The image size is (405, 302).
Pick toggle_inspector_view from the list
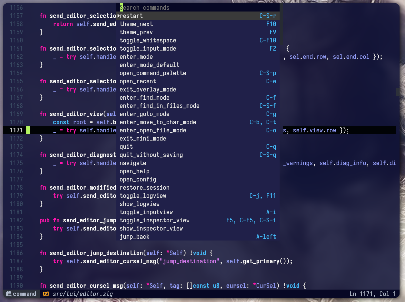click(x=154, y=220)
